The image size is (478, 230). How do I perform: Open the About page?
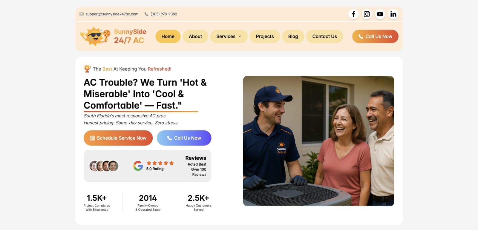[195, 36]
